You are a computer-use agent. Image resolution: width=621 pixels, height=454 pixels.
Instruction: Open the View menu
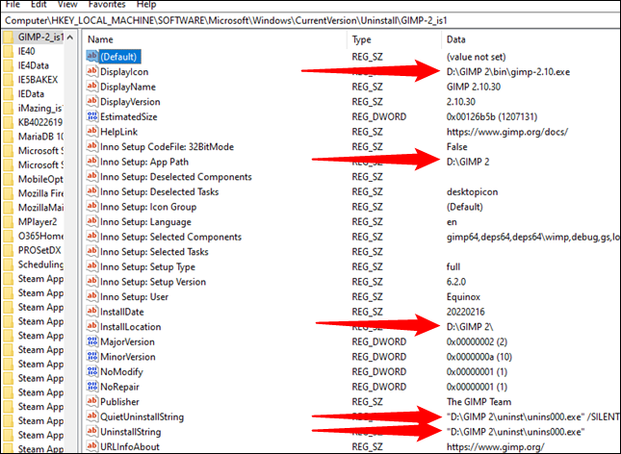click(67, 5)
